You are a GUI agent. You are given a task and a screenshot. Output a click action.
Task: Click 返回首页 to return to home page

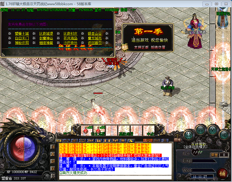click(95, 43)
